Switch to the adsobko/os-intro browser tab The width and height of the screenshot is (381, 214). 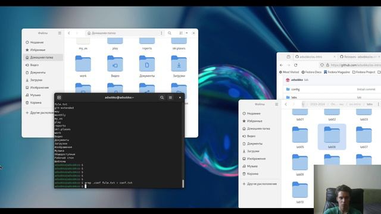(316, 56)
